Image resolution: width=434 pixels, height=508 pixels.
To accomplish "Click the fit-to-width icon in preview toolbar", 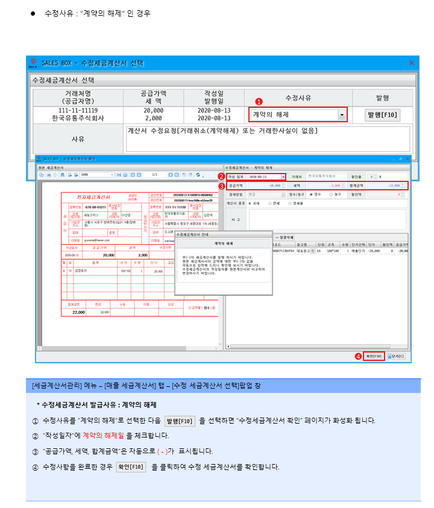I will tap(119, 175).
